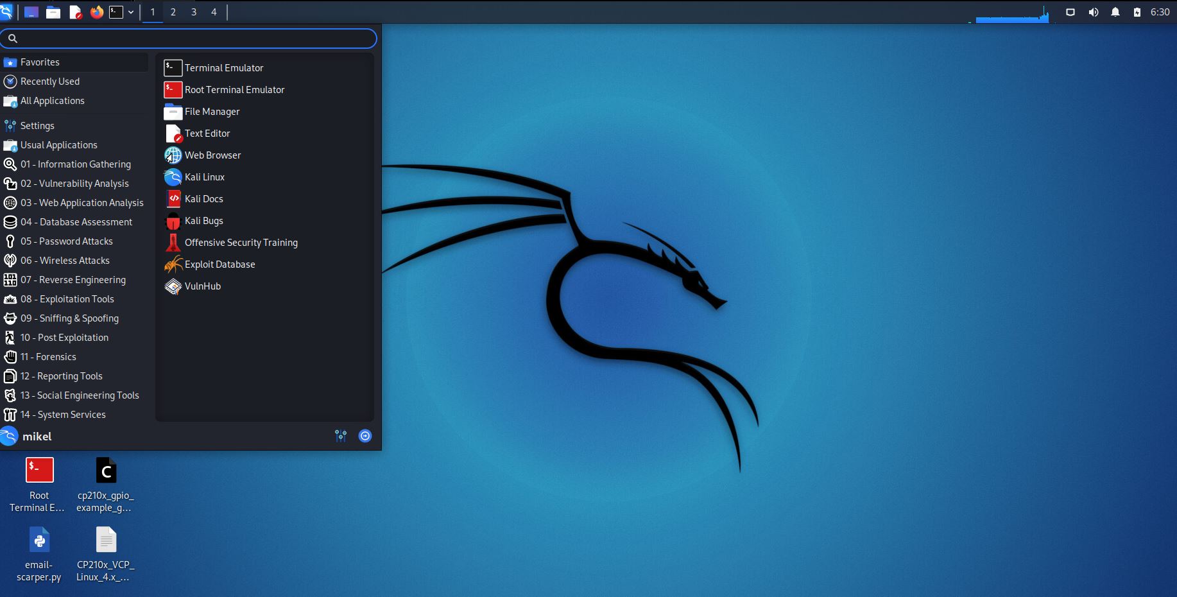Open Offensive Security Training entry

(x=264, y=243)
